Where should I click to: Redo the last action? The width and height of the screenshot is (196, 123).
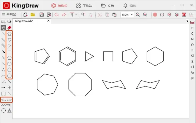pyautogui.click(x=64, y=15)
